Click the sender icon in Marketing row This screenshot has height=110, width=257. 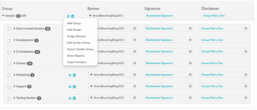74,75
